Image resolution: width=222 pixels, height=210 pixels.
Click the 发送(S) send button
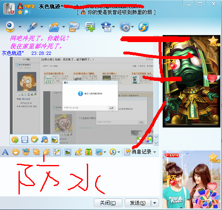coord(138,203)
